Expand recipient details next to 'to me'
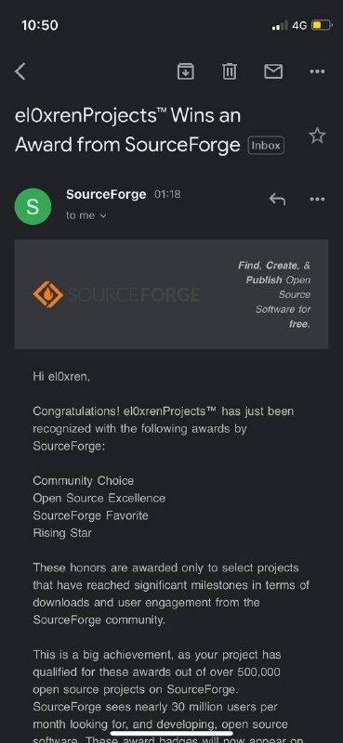 tap(103, 216)
